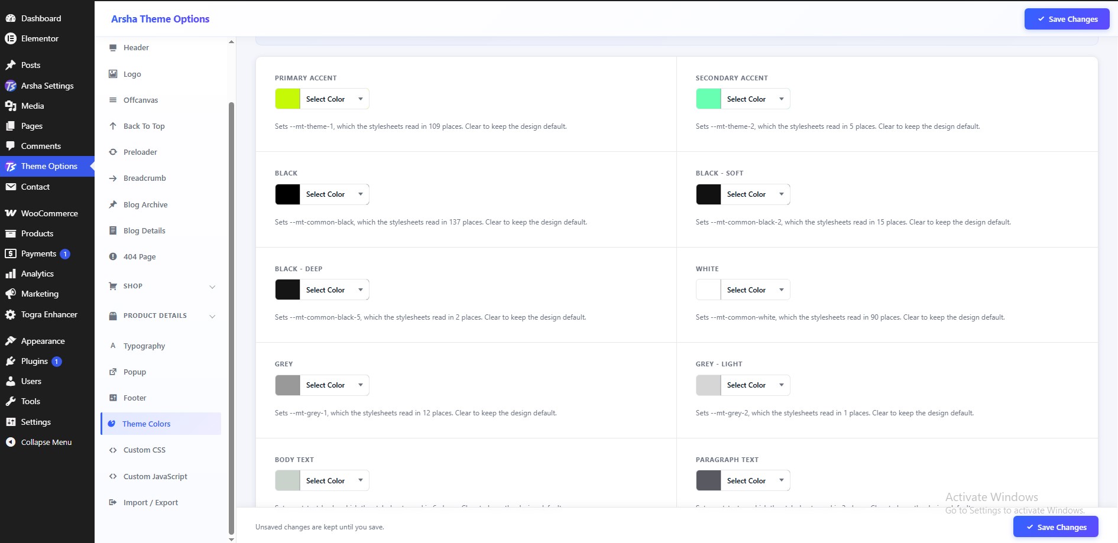Click the Dashboard icon in admin sidebar
Viewport: 1118px width, 543px height.
(11, 18)
